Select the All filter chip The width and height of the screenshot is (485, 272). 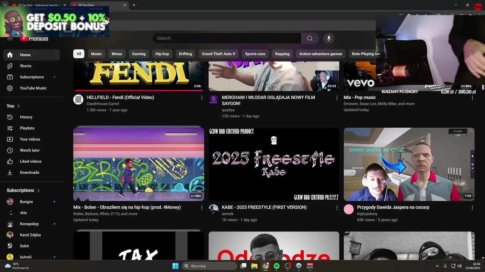(79, 54)
